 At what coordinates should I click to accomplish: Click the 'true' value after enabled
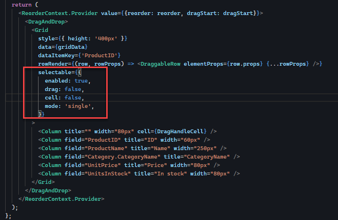coord(83,81)
